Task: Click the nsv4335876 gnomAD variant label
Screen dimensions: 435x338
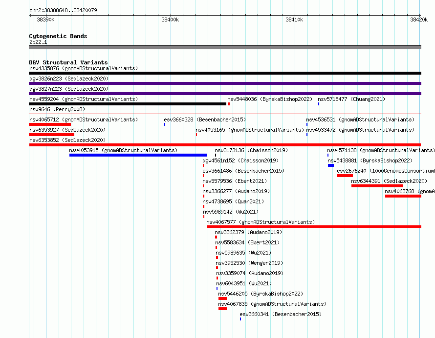Action: click(x=84, y=68)
